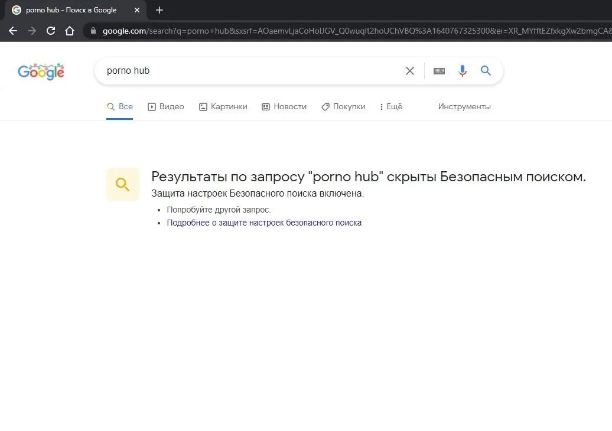
Task: Open the Инструменты search tools
Action: [x=464, y=106]
